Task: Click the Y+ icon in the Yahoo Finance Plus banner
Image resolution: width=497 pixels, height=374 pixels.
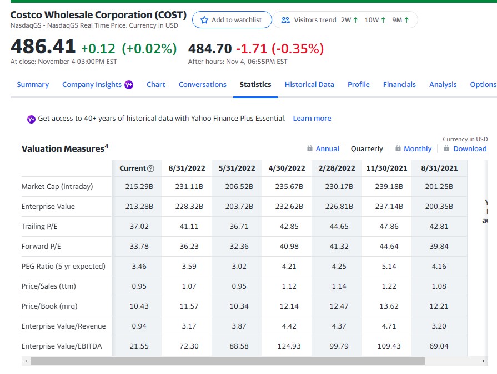Action: tap(31, 119)
